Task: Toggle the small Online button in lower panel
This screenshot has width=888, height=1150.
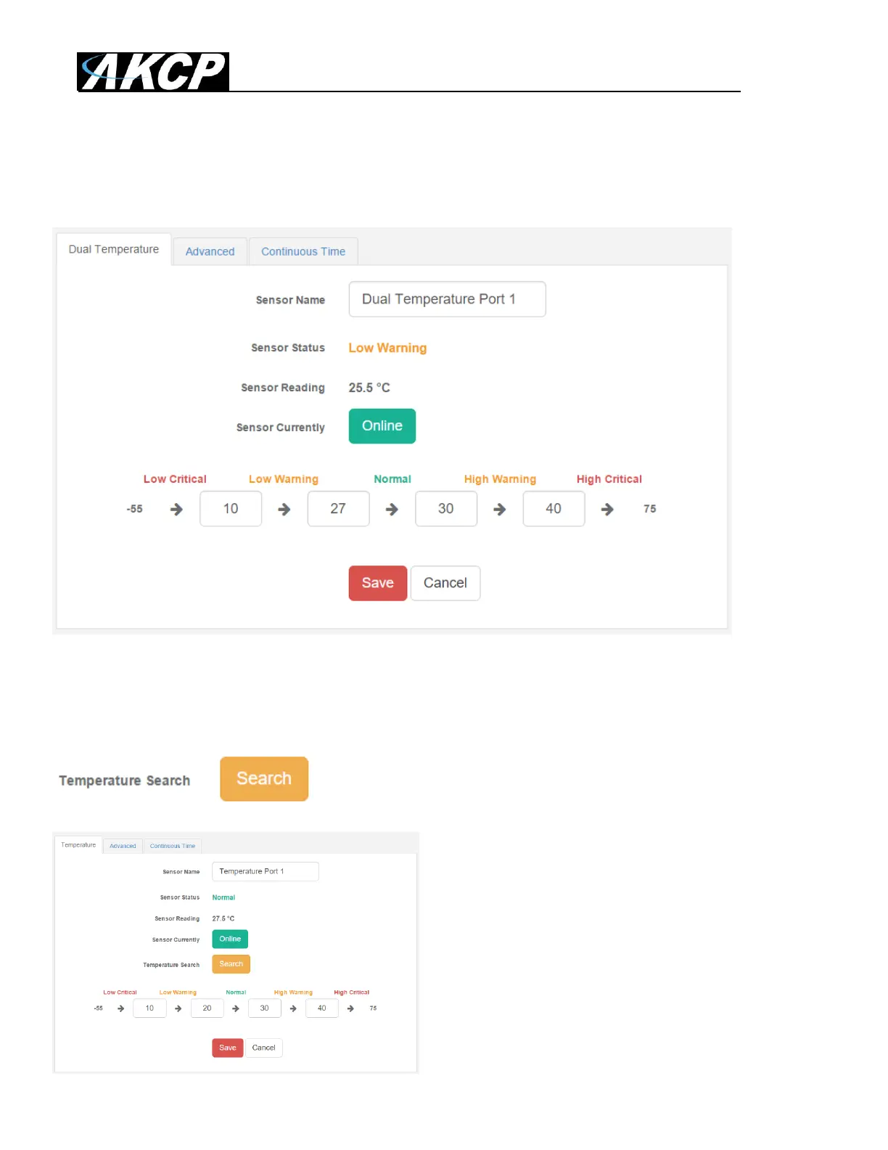Action: tap(230, 939)
